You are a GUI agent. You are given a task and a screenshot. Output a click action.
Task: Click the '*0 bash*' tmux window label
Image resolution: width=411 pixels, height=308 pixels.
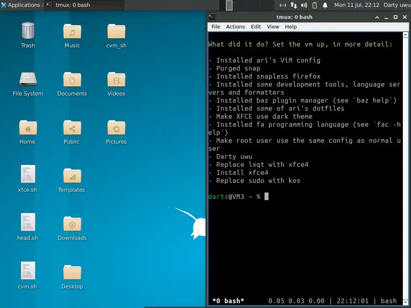point(228,301)
